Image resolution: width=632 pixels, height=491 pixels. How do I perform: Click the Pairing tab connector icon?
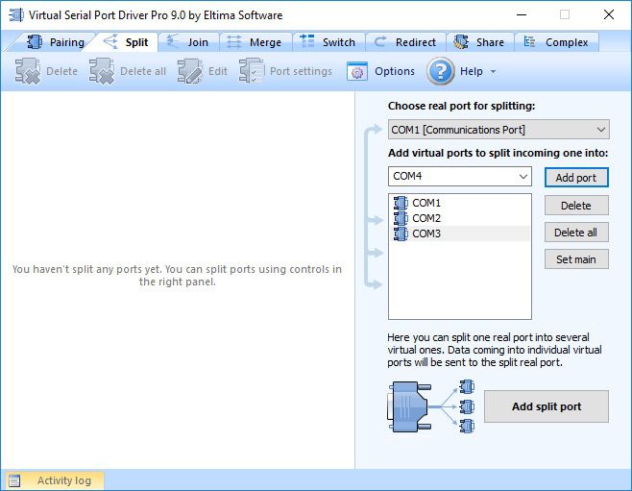(35, 42)
